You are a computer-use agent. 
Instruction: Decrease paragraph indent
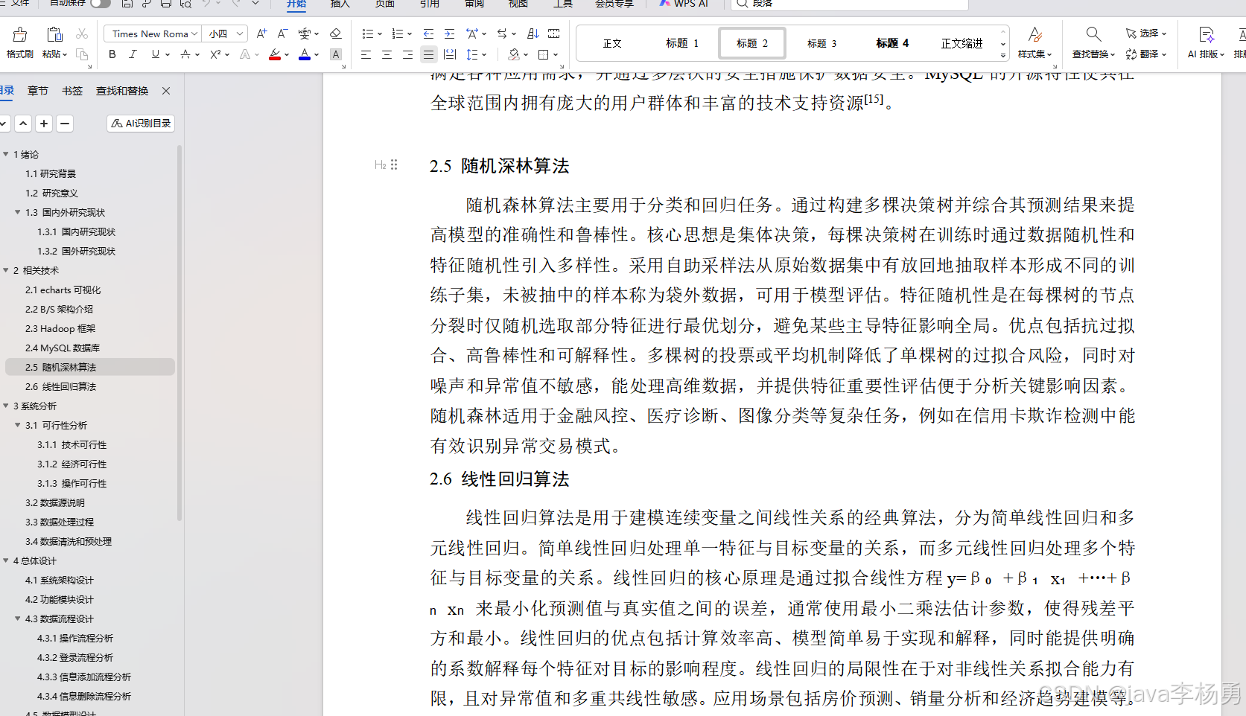click(428, 33)
